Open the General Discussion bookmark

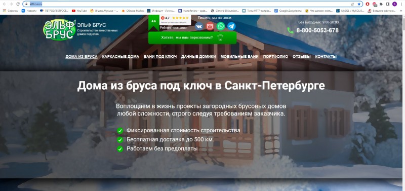coord(225,11)
